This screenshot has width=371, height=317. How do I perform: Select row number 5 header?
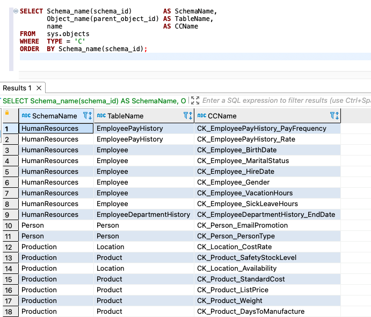click(11, 172)
